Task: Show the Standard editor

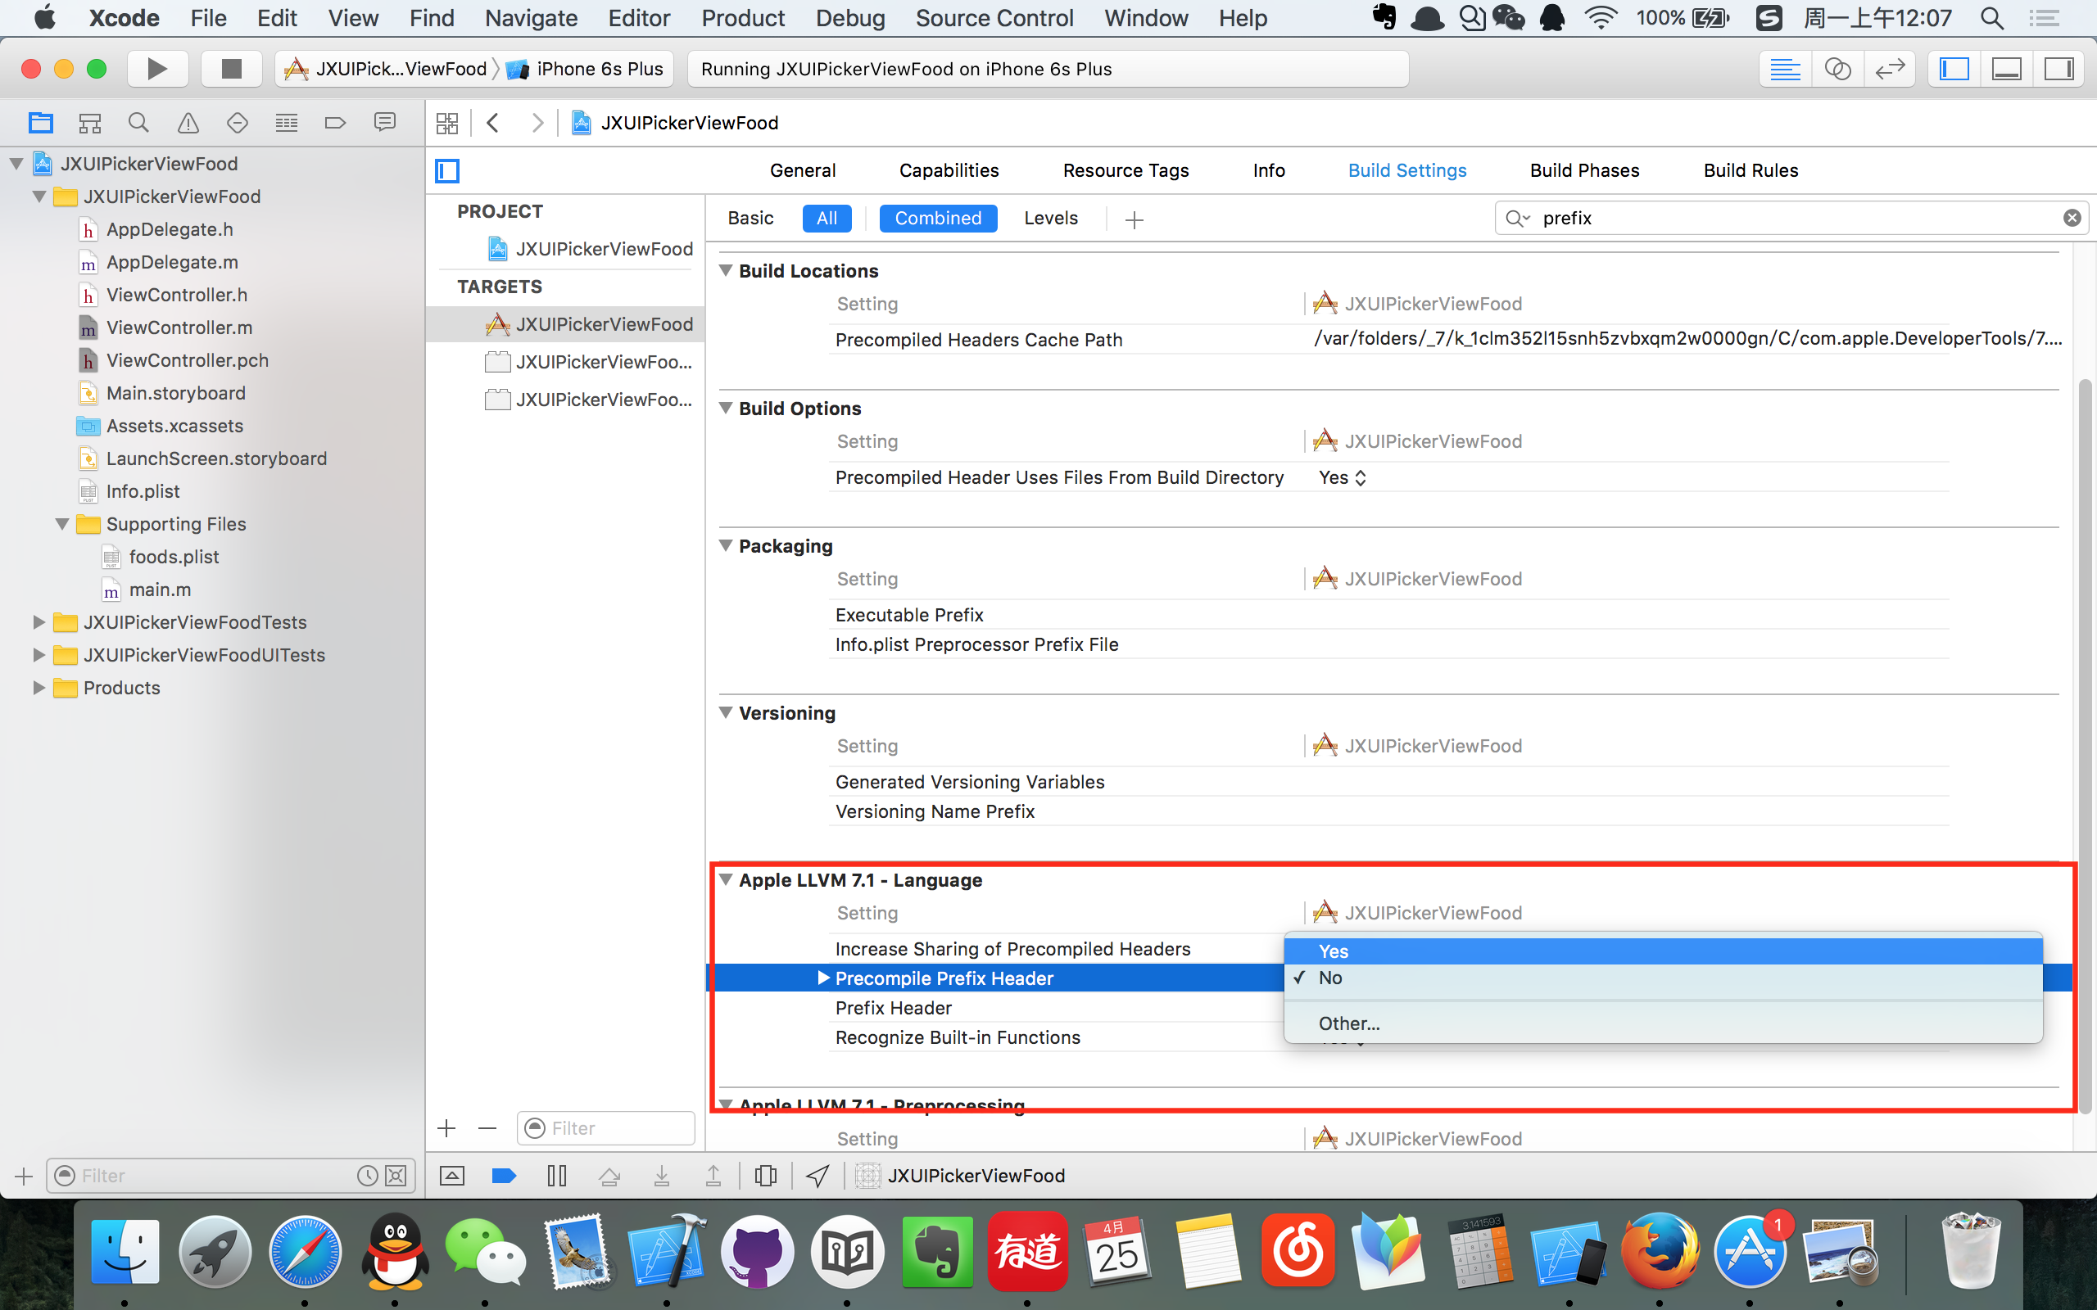Action: [1785, 69]
